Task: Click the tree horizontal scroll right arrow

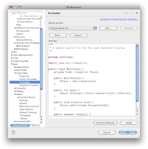Action: [38, 126]
